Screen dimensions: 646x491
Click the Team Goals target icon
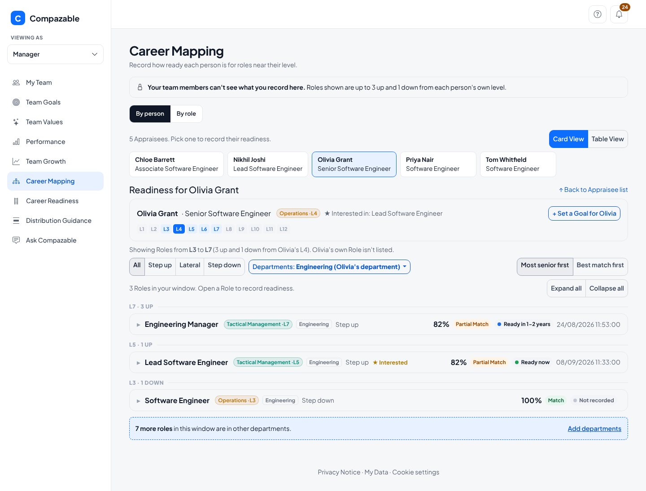coord(16,102)
